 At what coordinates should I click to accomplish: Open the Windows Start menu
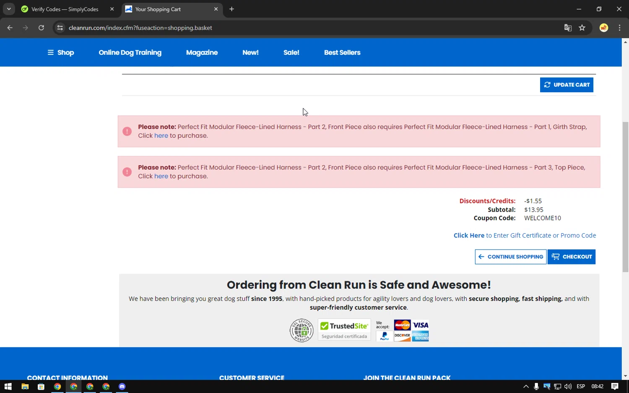click(x=8, y=386)
